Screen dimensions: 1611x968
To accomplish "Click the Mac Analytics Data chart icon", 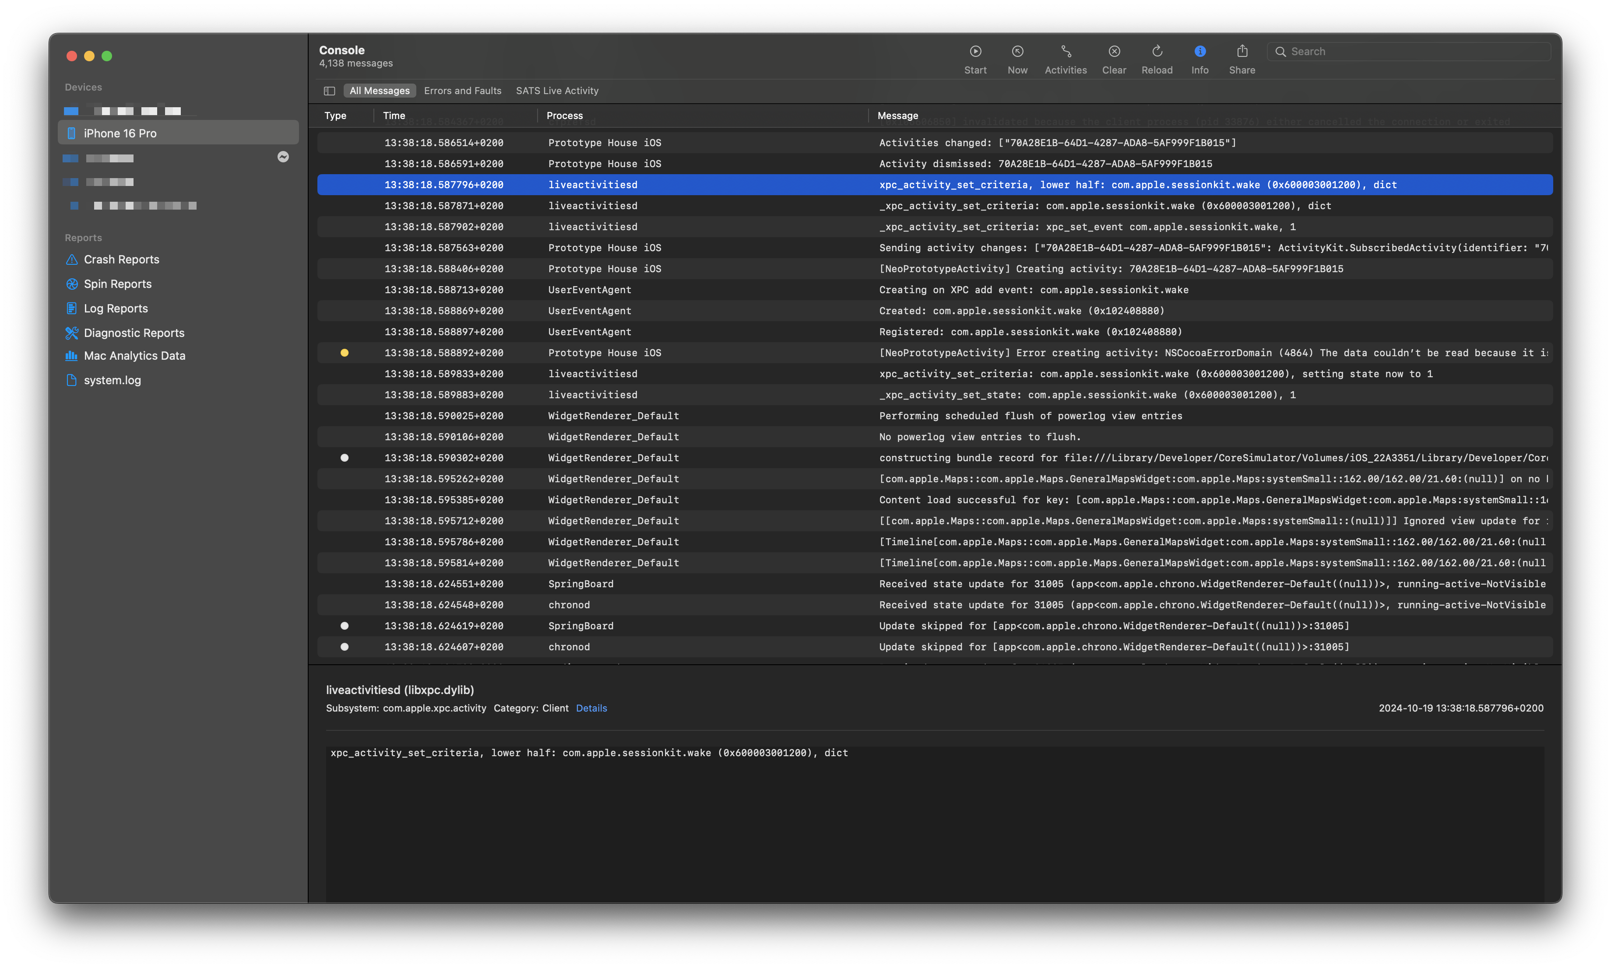I will tap(72, 355).
